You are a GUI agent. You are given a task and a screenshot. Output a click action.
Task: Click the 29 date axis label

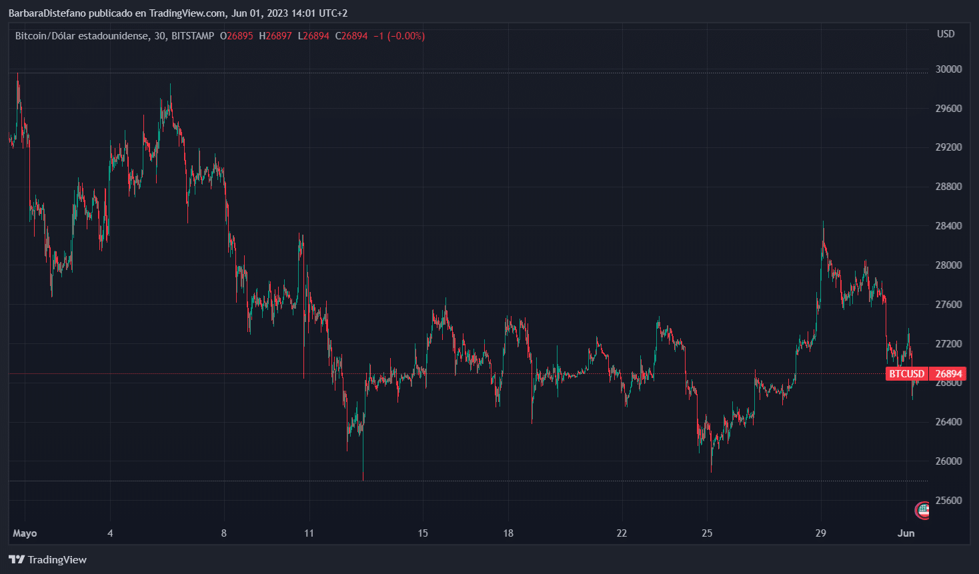click(820, 533)
